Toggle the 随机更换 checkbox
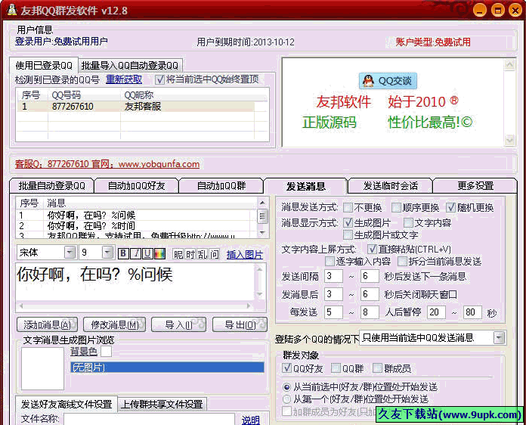Image resolution: width=526 pixels, height=425 pixels. [x=450, y=207]
